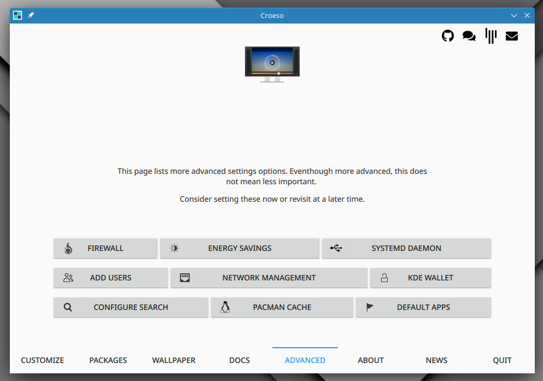Open the Add Users button
This screenshot has width=543, height=381.
click(x=110, y=278)
